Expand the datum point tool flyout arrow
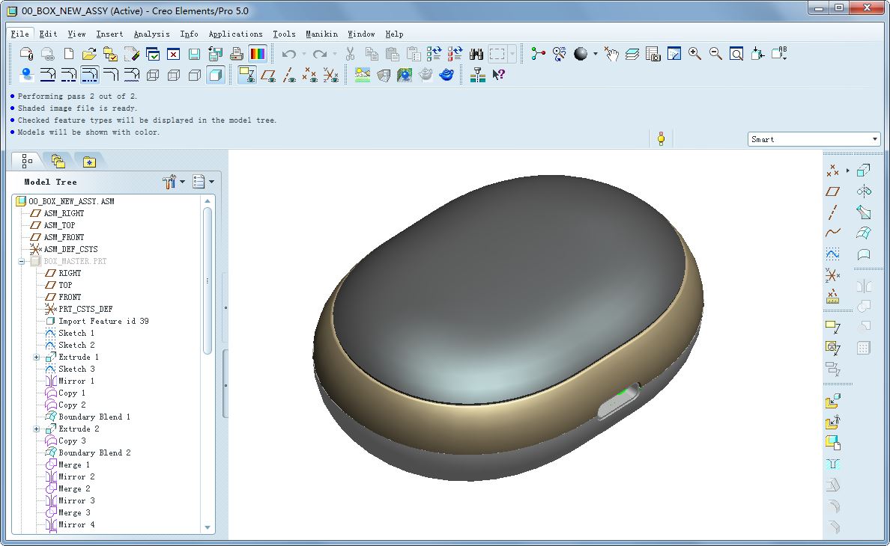This screenshot has height=546, width=890. 847,170
